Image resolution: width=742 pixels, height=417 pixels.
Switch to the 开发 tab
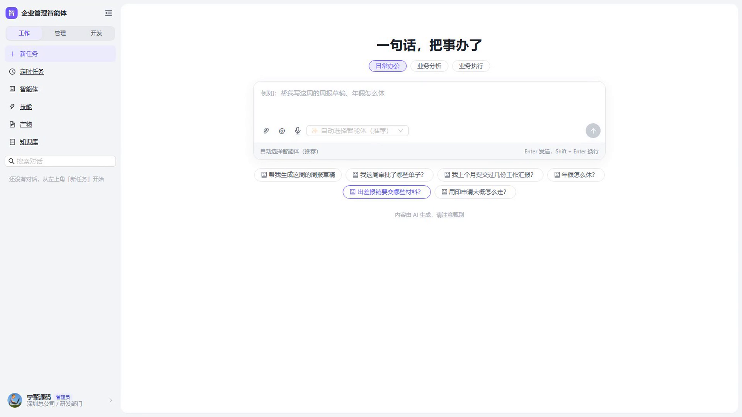96,33
